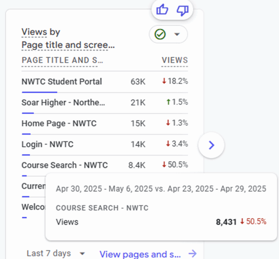Open the View pages and screens link
The height and width of the screenshot is (259, 279).
[x=140, y=254]
